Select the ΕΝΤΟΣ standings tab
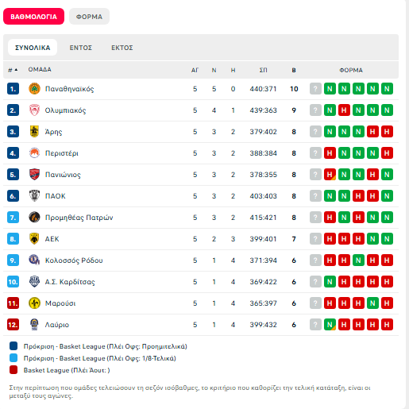The width and height of the screenshot is (409, 409). [x=81, y=48]
